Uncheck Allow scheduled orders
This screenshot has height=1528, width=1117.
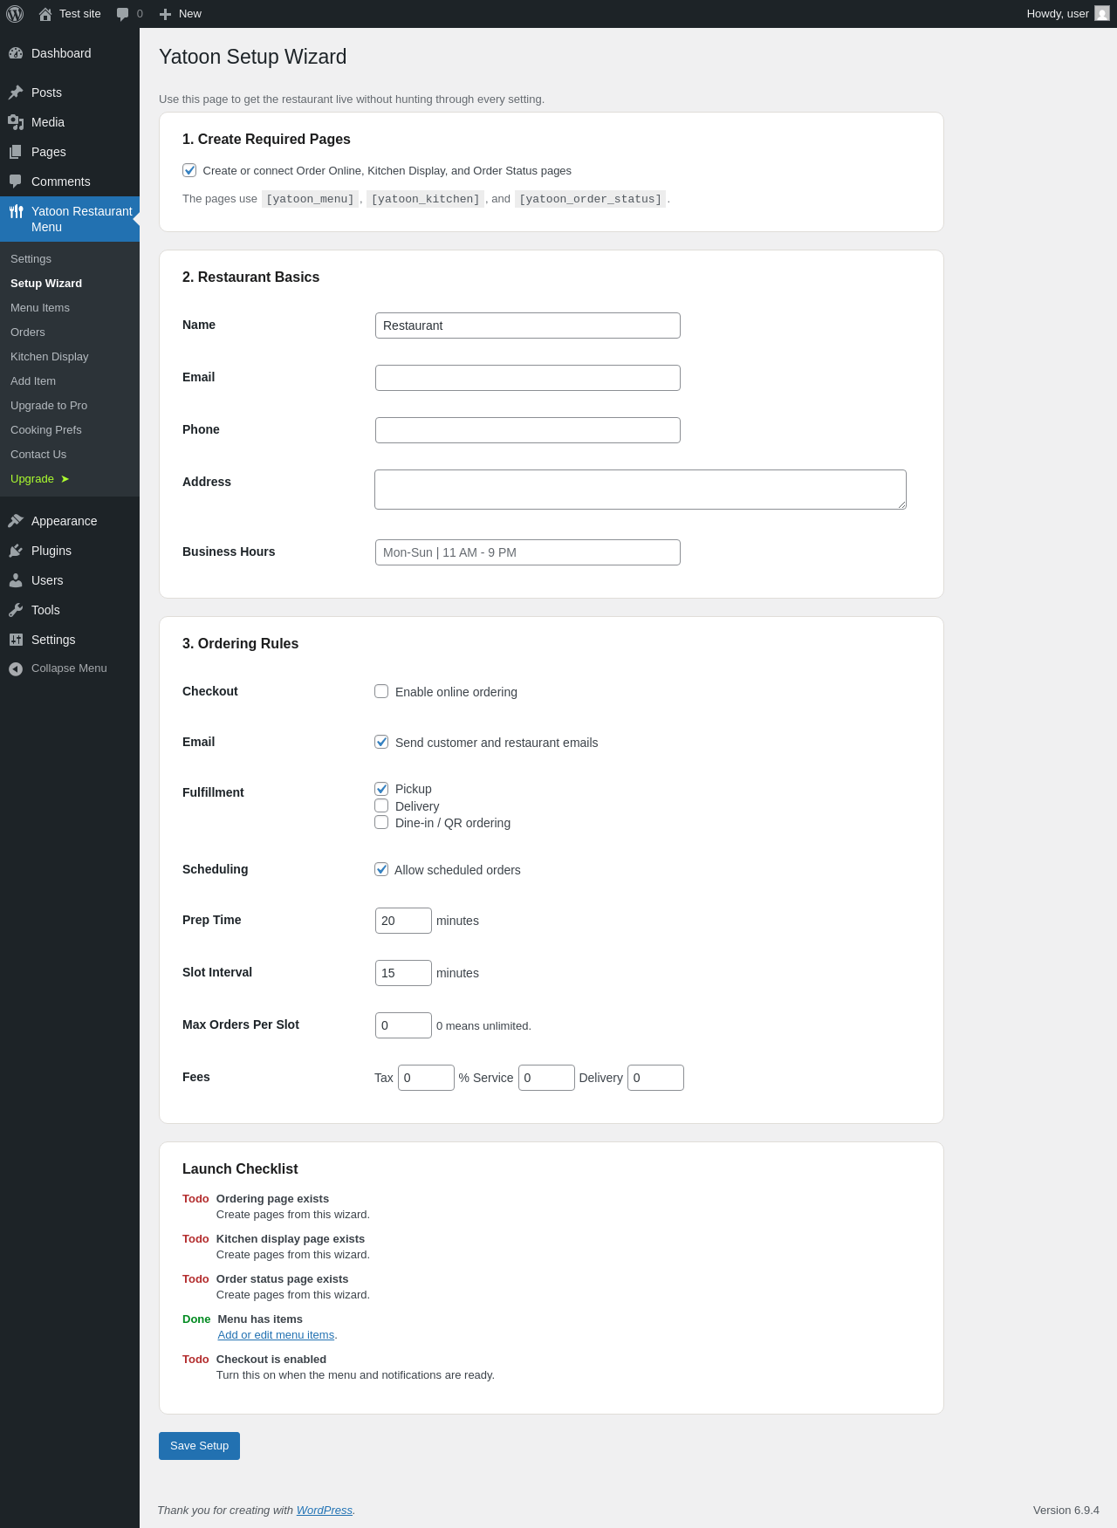click(x=381, y=869)
